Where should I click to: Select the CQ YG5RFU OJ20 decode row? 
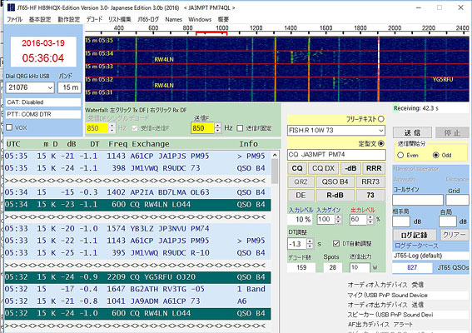[137, 277]
